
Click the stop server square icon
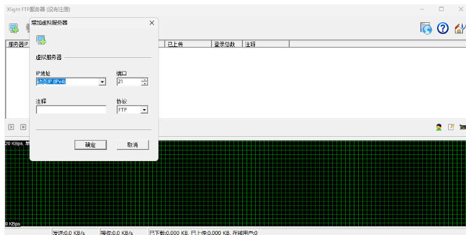(x=23, y=127)
